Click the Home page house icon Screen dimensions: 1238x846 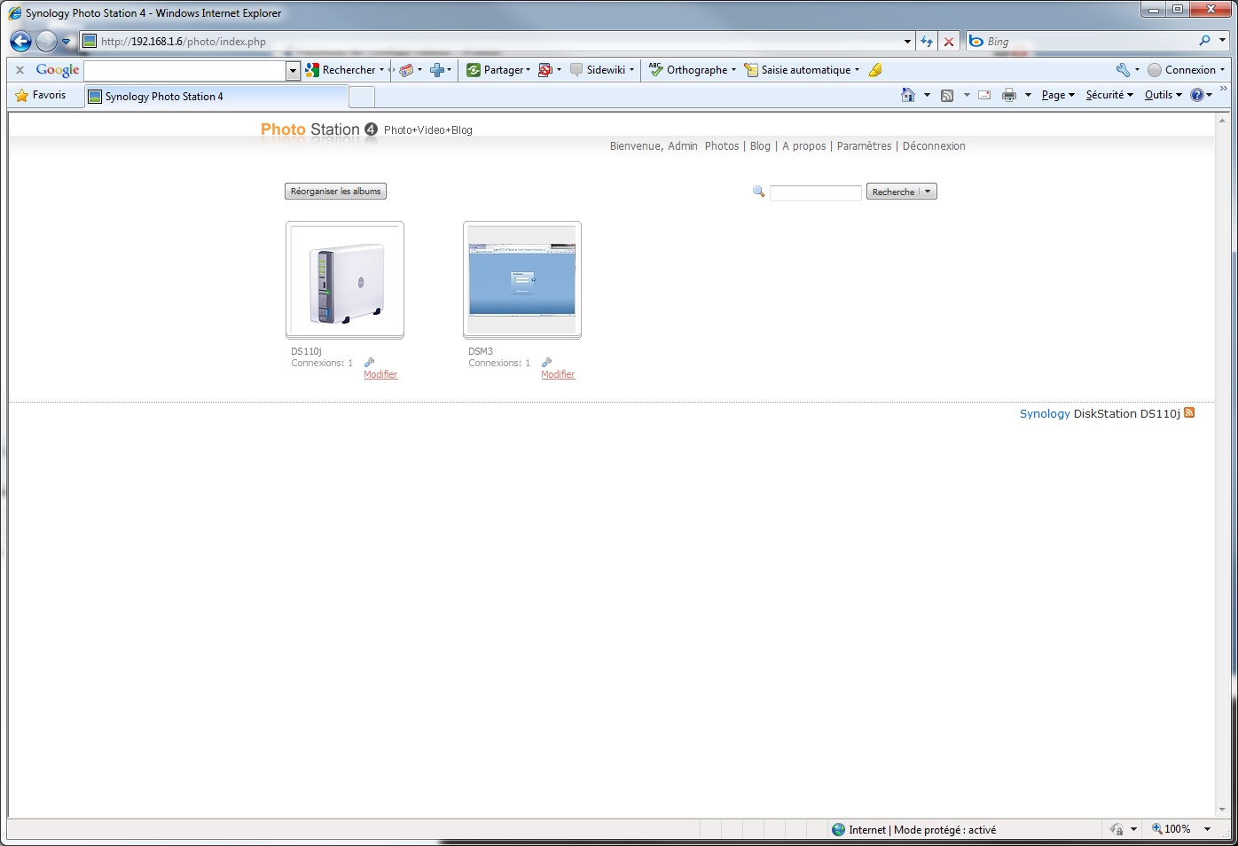[907, 95]
